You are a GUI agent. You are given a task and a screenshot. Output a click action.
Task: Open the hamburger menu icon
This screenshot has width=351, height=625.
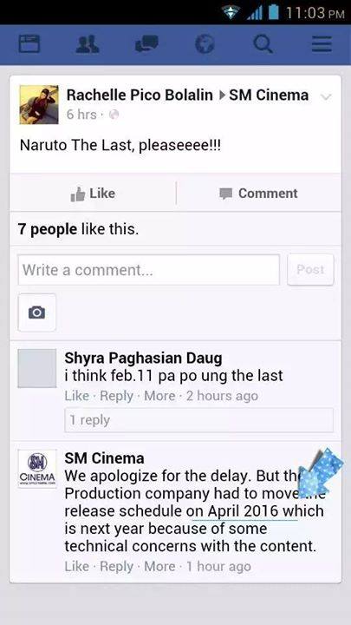pyautogui.click(x=322, y=44)
